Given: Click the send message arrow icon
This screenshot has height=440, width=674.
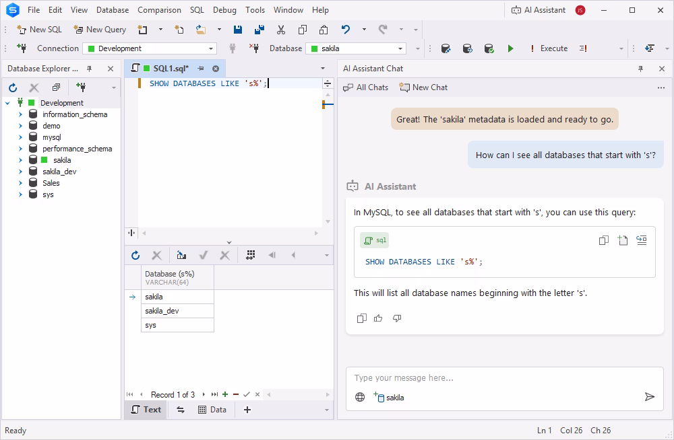Looking at the screenshot, I should 650,397.
